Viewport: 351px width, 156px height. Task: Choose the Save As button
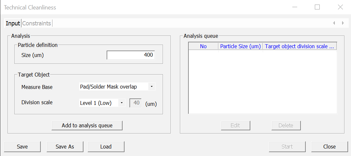coord(65,147)
